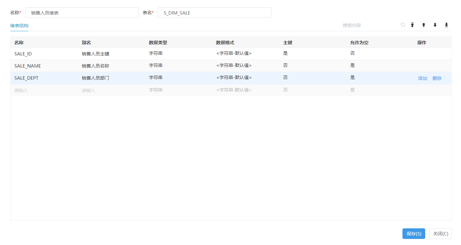Open data type 字符串 for SALE_ID

156,53
